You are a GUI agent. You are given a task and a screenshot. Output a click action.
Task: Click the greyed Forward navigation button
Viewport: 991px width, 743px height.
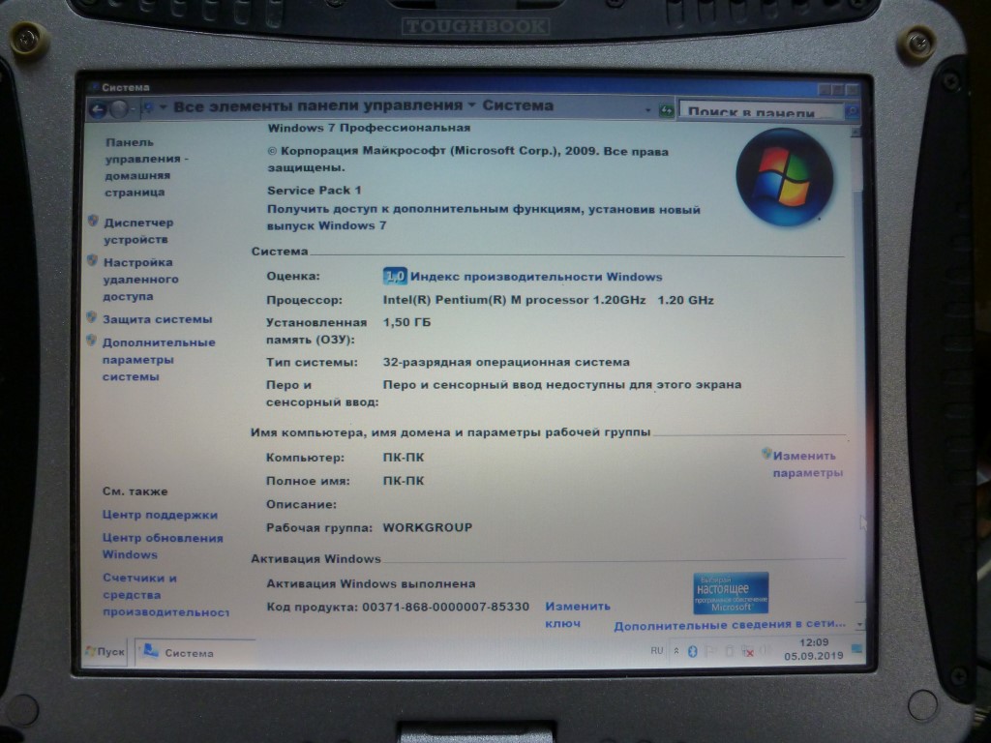coord(119,109)
